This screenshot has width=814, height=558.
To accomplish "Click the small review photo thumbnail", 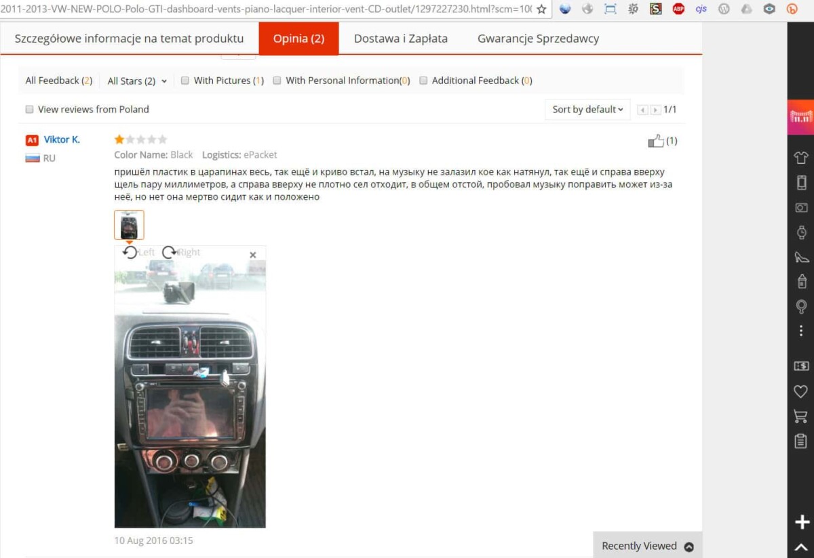I will tap(129, 225).
